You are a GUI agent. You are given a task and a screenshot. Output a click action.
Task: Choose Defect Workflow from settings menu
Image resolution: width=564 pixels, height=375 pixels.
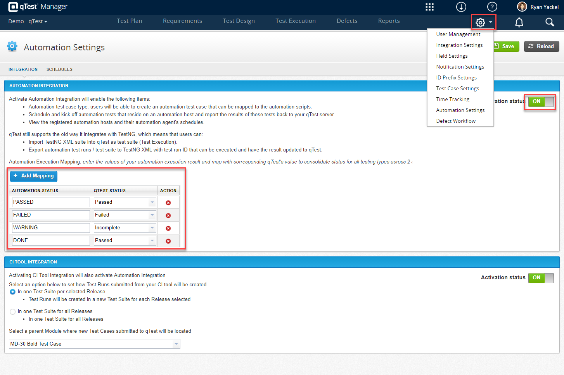pos(456,121)
